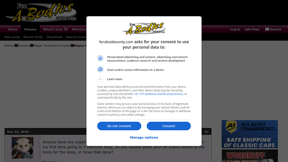Open New posts sub-navigation link

[x=12, y=37]
